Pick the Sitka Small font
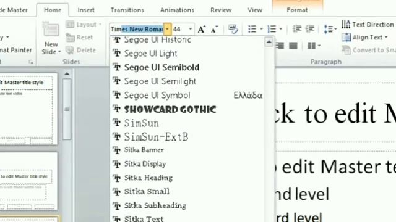 click(187, 192)
